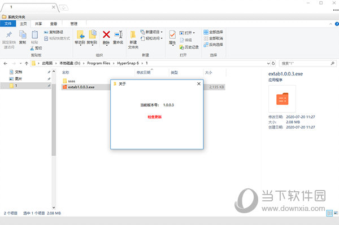The image size is (339, 225).
Task: Show file History in ribbon
Action: coord(189,47)
